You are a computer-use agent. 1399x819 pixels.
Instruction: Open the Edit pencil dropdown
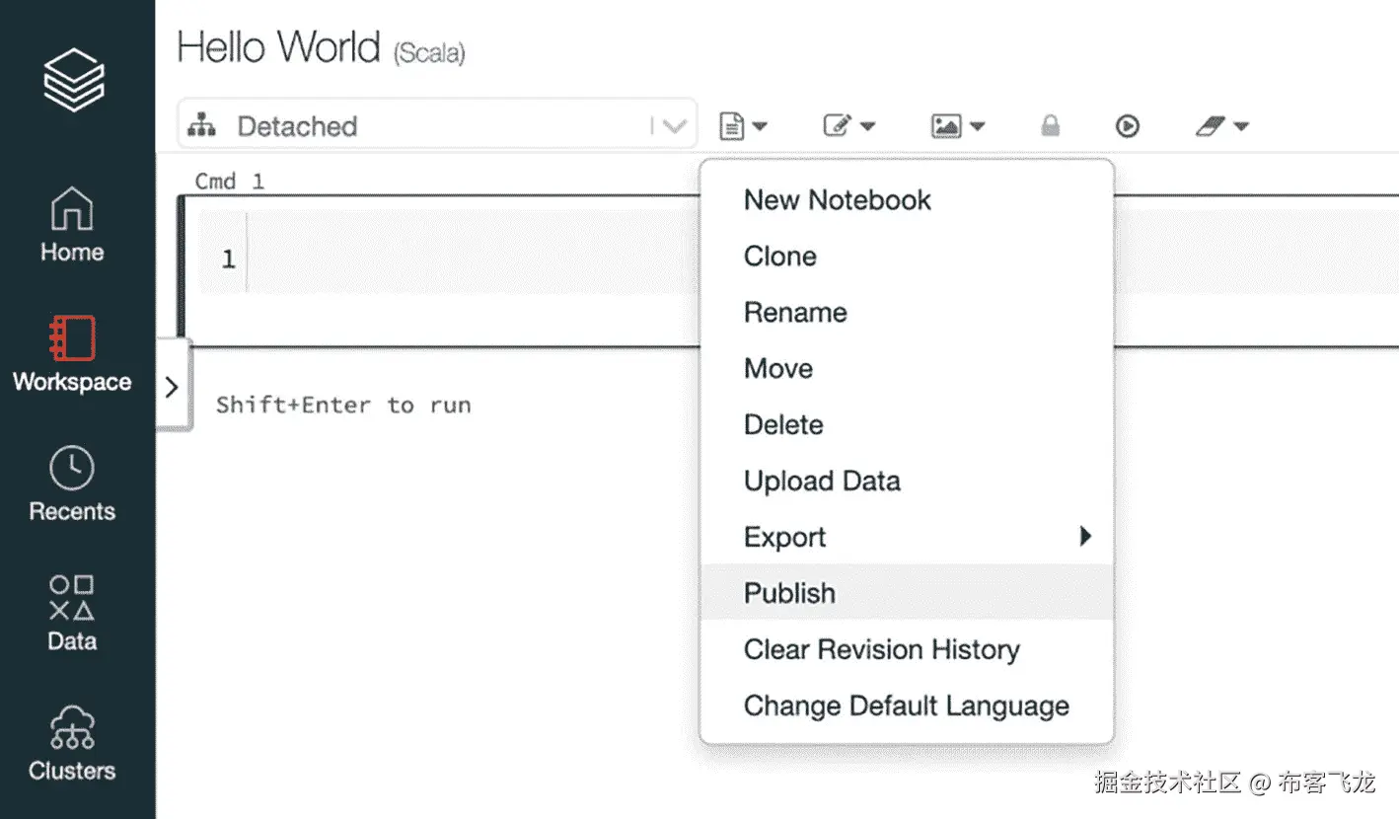pos(849,125)
